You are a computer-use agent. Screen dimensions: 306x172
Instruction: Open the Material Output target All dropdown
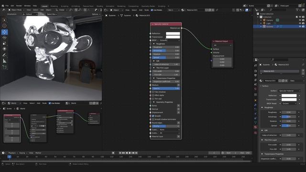click(x=222, y=45)
